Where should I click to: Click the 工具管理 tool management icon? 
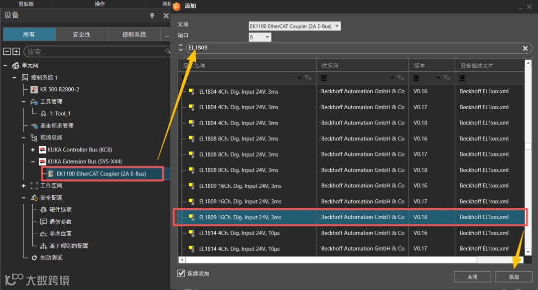tap(34, 102)
